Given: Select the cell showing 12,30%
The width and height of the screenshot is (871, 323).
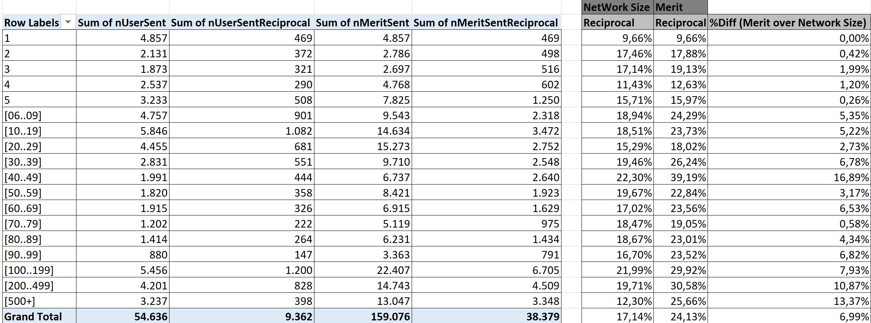Looking at the screenshot, I should 617,301.
